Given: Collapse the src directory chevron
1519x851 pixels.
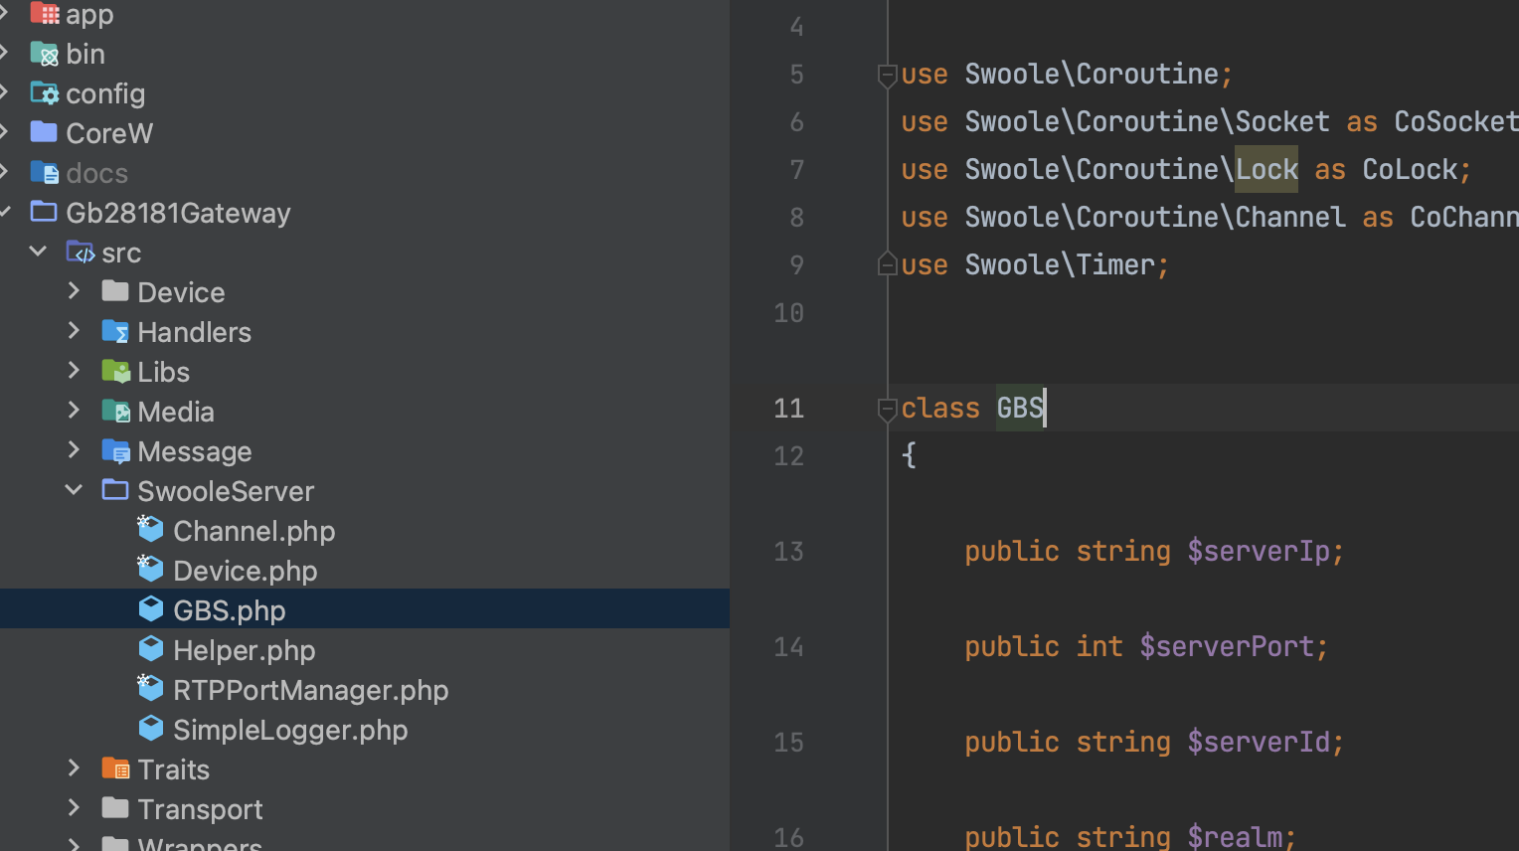Looking at the screenshot, I should point(38,251).
